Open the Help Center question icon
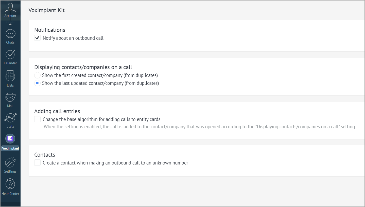The image size is (365, 207). coord(10,184)
